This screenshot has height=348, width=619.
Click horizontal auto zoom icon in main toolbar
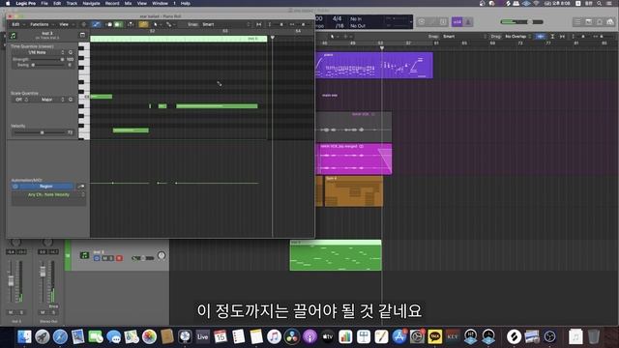pyautogui.click(x=562, y=37)
